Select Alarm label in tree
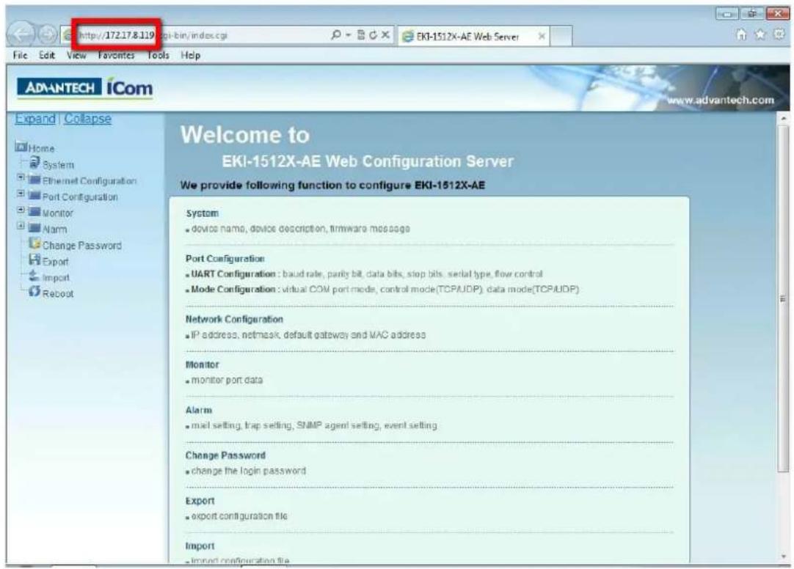The width and height of the screenshot is (794, 569). pos(55,230)
